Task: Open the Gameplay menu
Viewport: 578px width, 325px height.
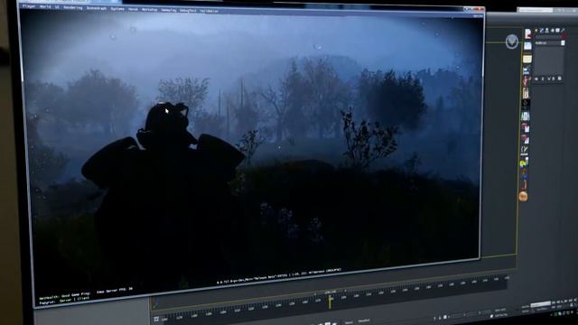Action: pyautogui.click(x=169, y=10)
